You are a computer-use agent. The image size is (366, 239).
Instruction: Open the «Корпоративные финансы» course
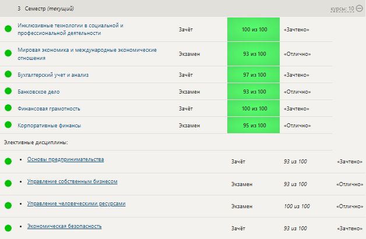[x=50, y=126]
